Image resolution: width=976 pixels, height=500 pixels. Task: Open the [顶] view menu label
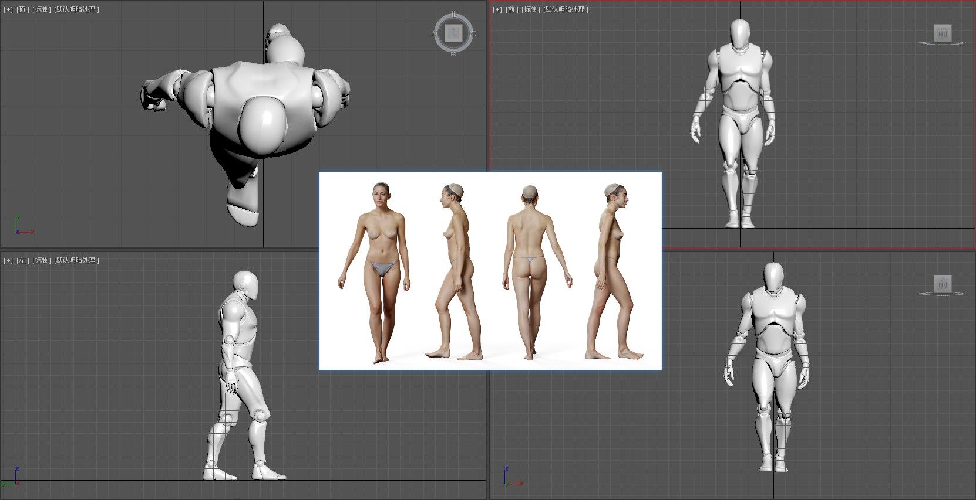(x=23, y=10)
